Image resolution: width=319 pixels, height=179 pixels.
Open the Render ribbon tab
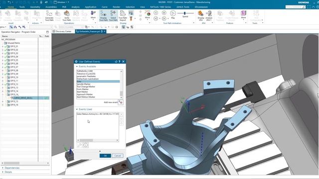tap(116, 7)
